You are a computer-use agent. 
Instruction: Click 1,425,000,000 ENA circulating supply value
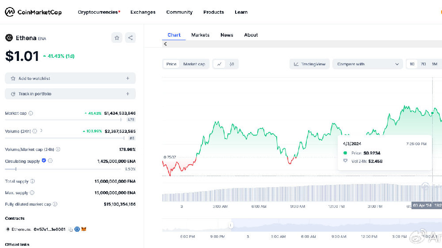pyautogui.click(x=116, y=162)
